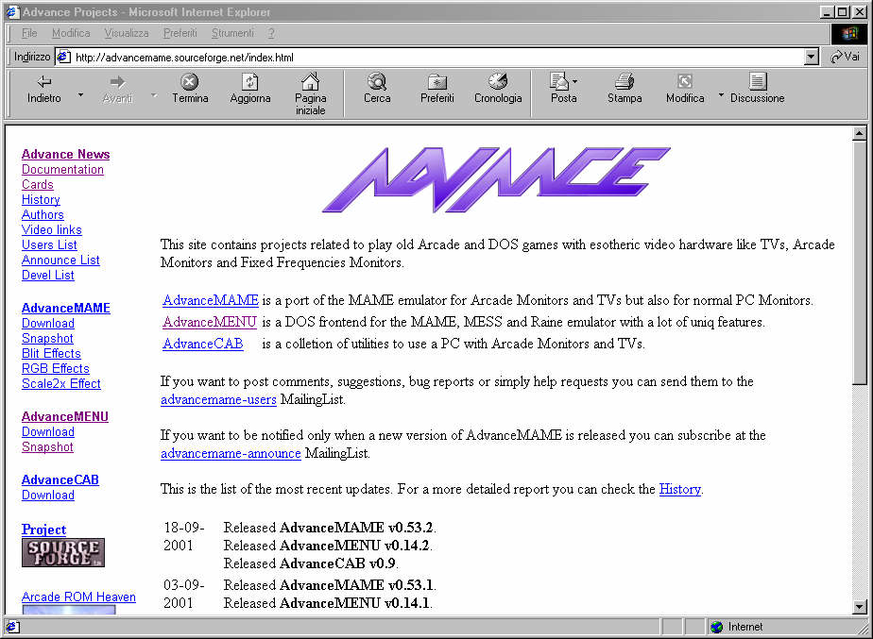Open the AdvanceMAME sidebar heading link
The height and width of the screenshot is (639, 873).
(66, 308)
